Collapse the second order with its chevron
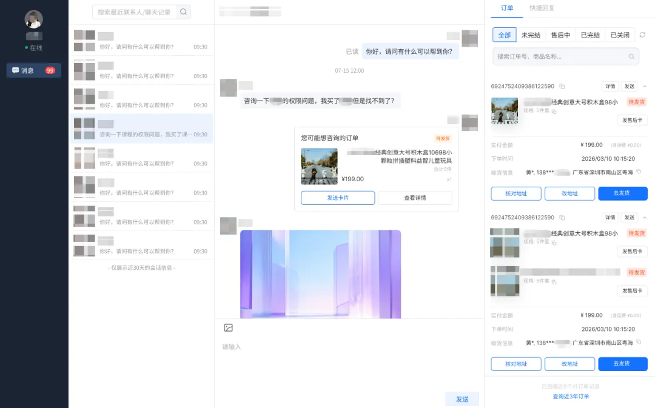 [x=644, y=218]
